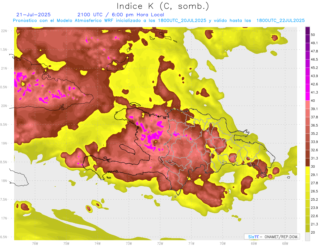Viewport: 320px width, 247px height.
Task: Click the "19N" latitude label
Action: [4, 143]
